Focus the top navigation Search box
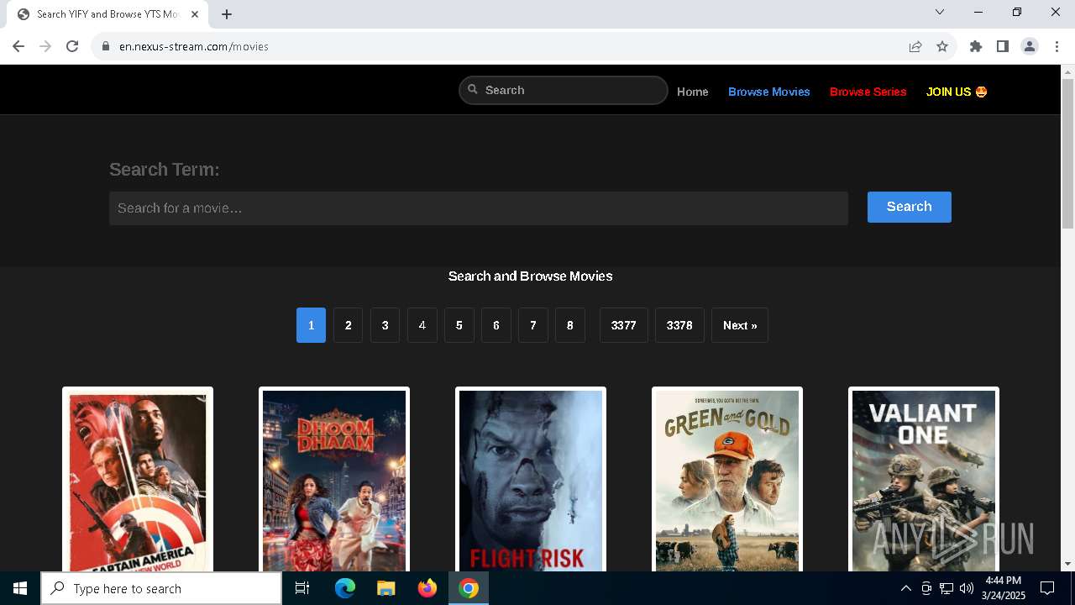Screen dimensions: 1075x605 [564, 90]
